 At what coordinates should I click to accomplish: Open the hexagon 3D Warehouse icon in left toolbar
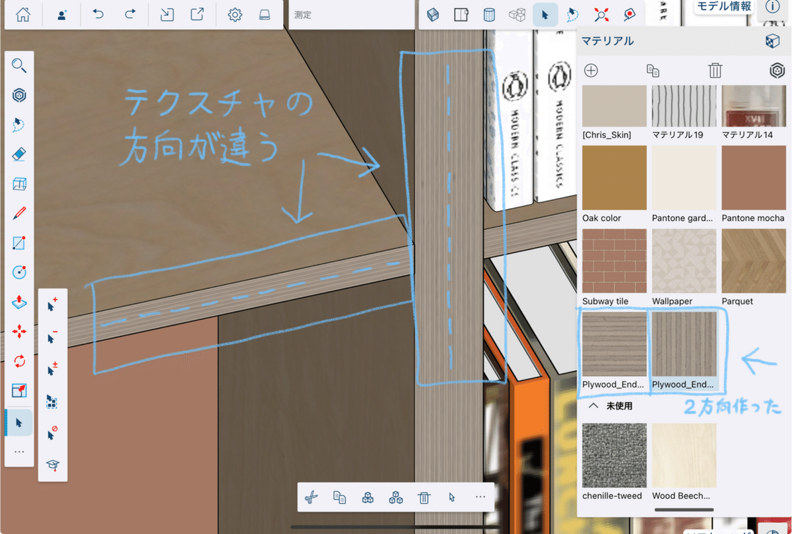pos(19,95)
